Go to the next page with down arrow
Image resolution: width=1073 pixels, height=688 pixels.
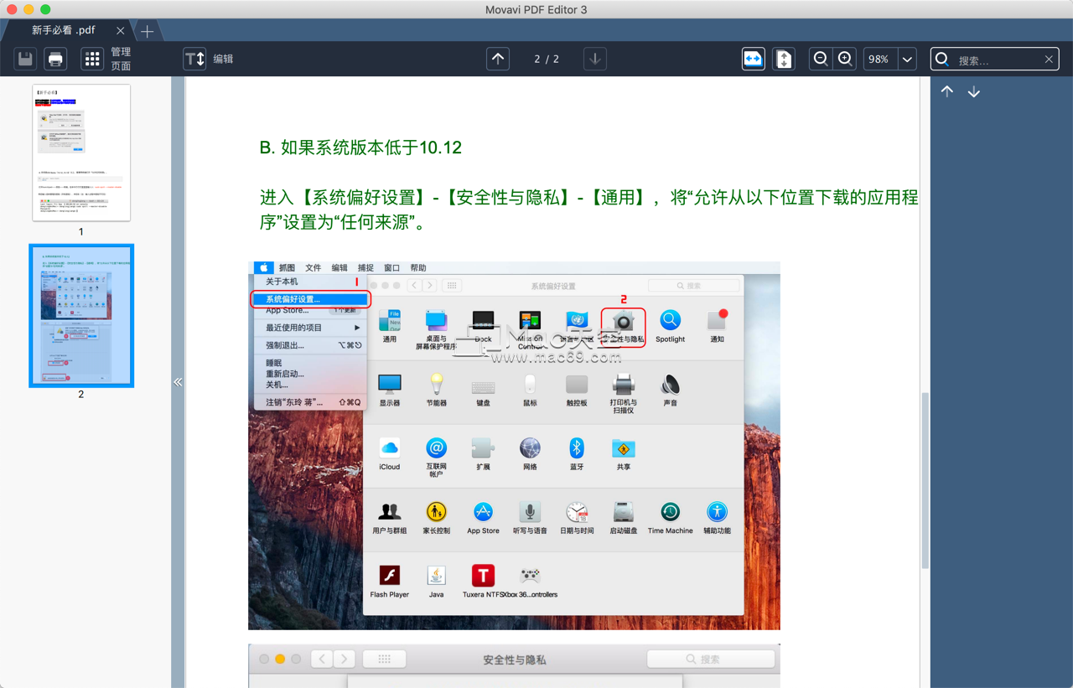point(595,59)
